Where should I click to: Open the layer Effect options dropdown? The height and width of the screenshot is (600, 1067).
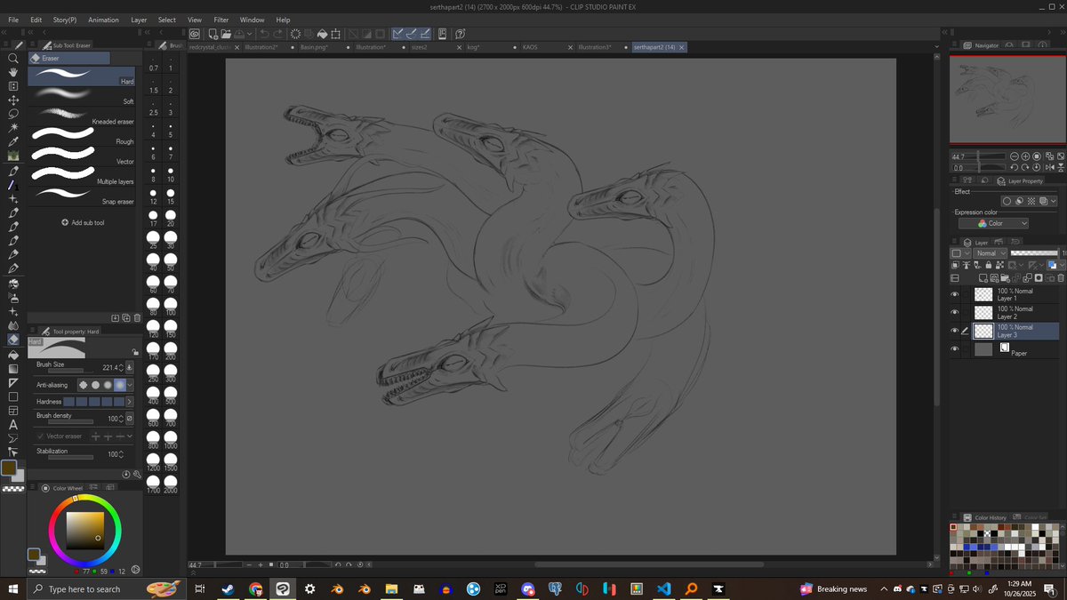tap(1055, 201)
